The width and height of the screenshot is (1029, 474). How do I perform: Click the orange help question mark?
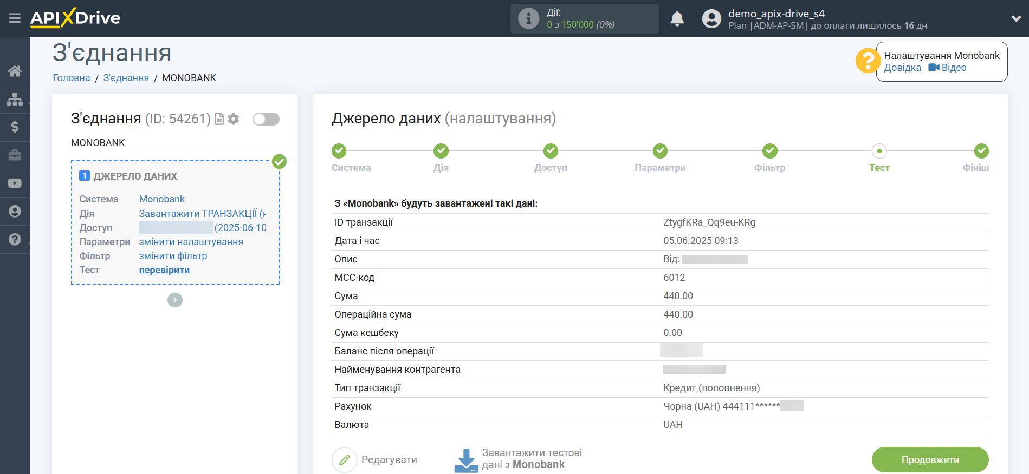[867, 61]
